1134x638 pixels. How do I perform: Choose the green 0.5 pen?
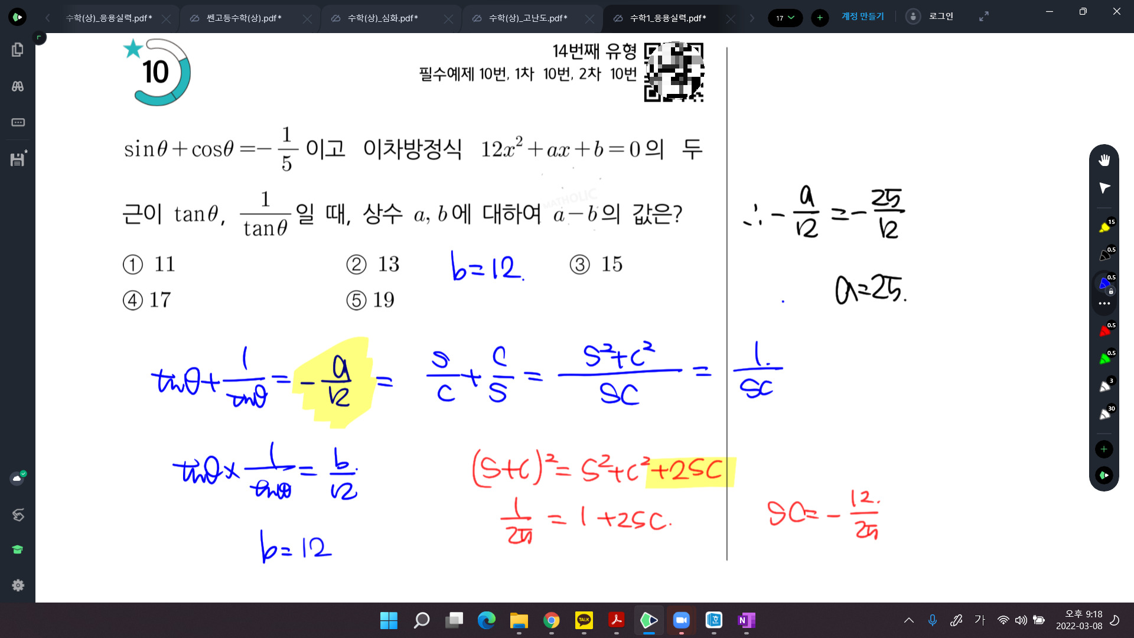(1104, 359)
